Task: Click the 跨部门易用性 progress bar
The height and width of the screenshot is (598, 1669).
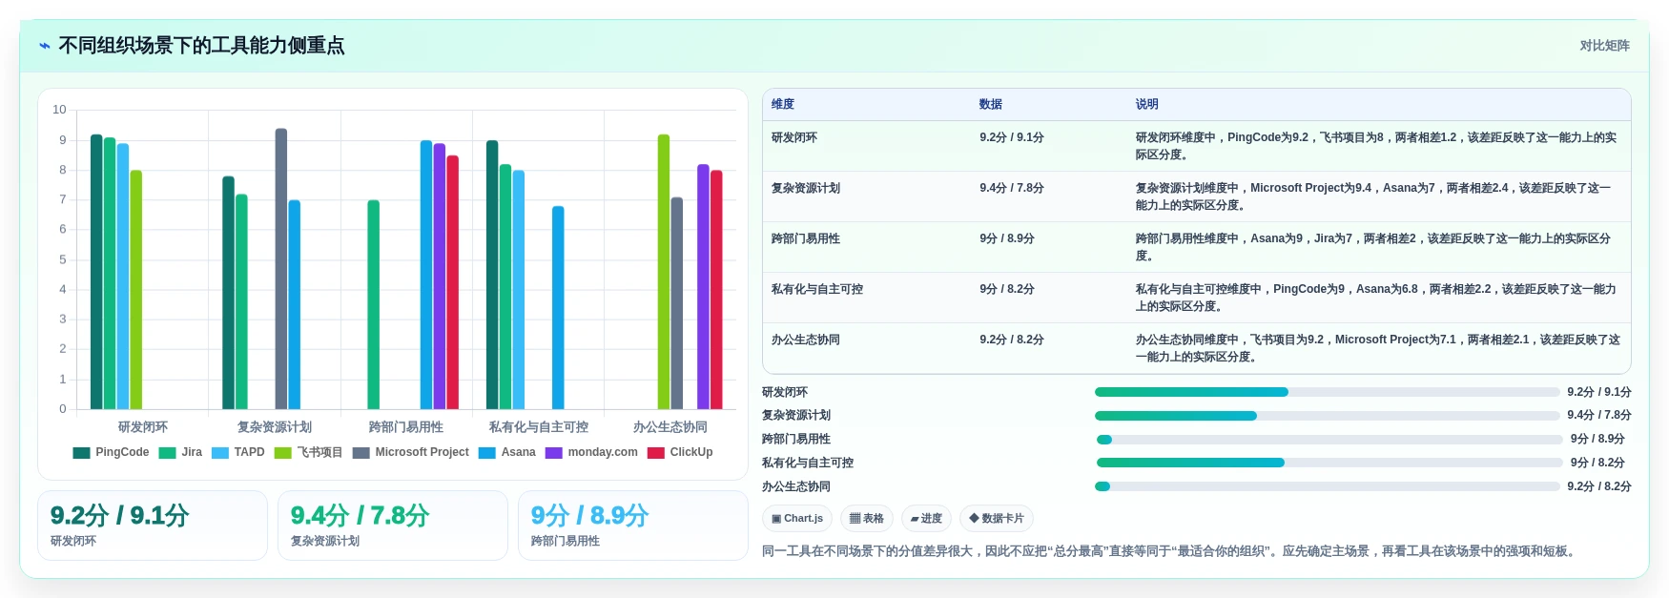Action: tap(1329, 439)
